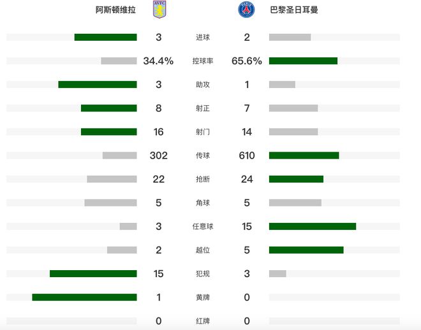The width and height of the screenshot is (421, 330).
Task: Click PSG's green 传球 bar
Action: [304, 155]
